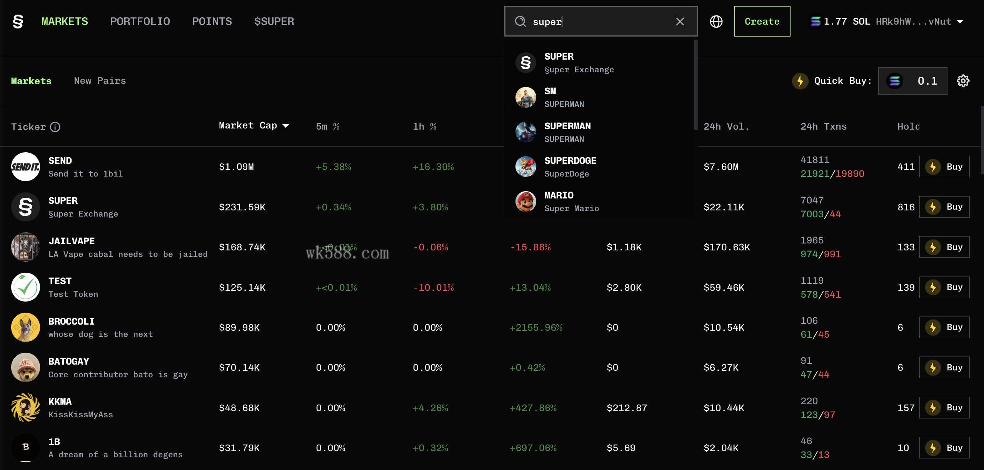This screenshot has height=470, width=984.
Task: Select SUPERDOGE from search results
Action: [570, 167]
